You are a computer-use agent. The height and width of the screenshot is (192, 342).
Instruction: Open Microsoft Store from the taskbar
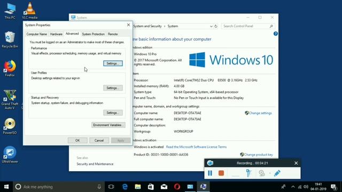point(151,187)
